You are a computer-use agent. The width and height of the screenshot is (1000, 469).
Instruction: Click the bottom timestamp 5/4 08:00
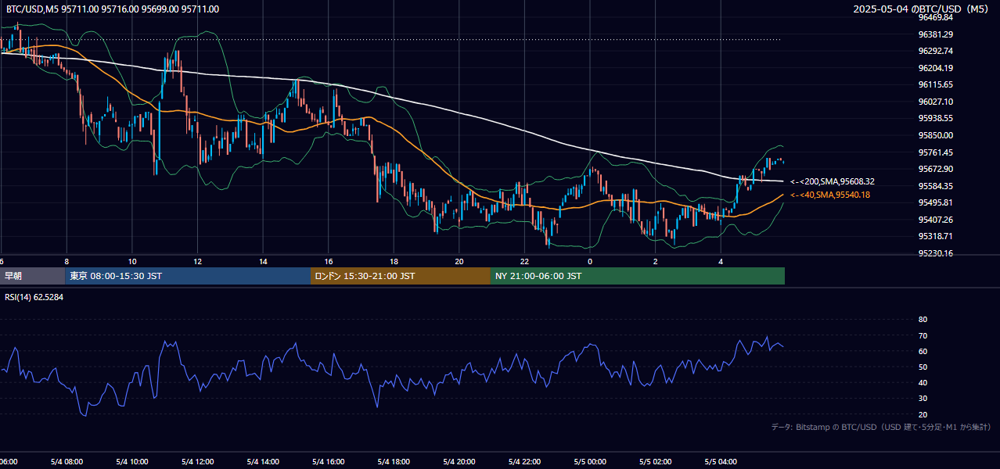point(67,462)
